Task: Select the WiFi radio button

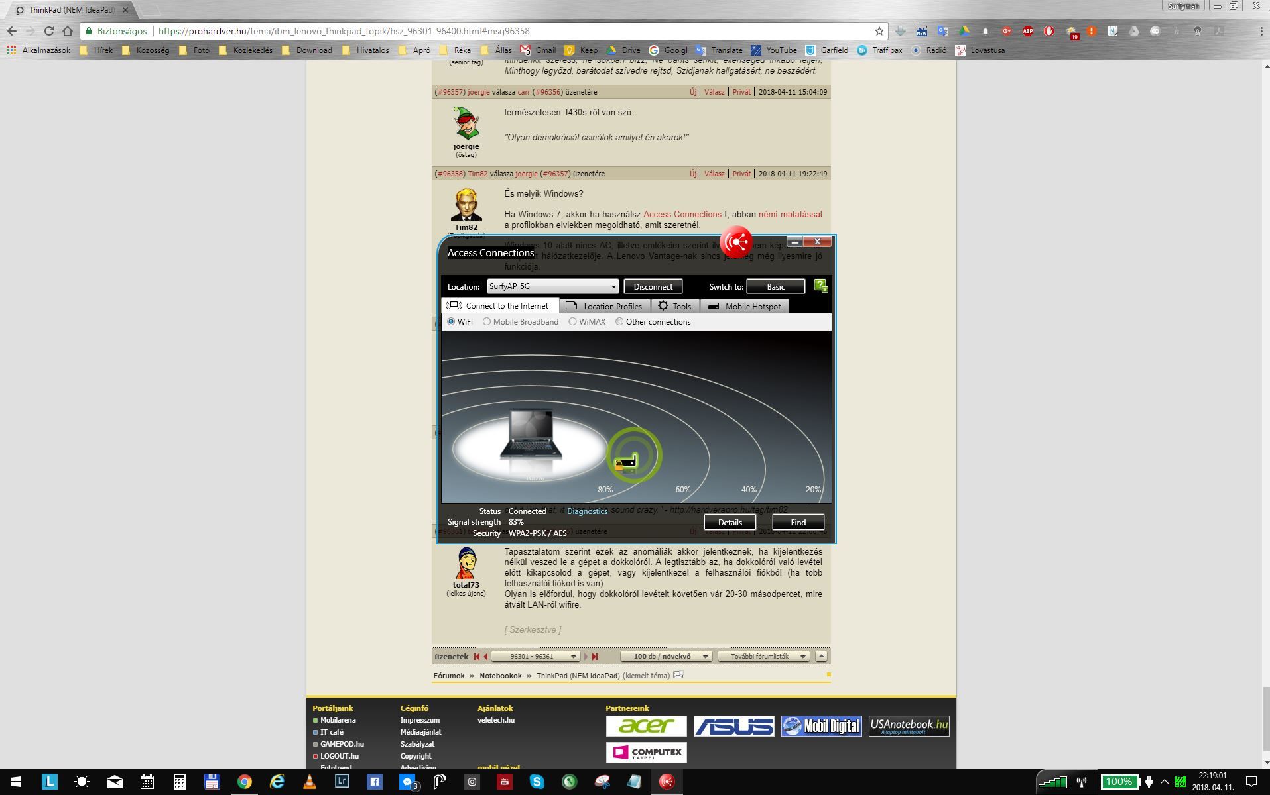Action: [451, 322]
